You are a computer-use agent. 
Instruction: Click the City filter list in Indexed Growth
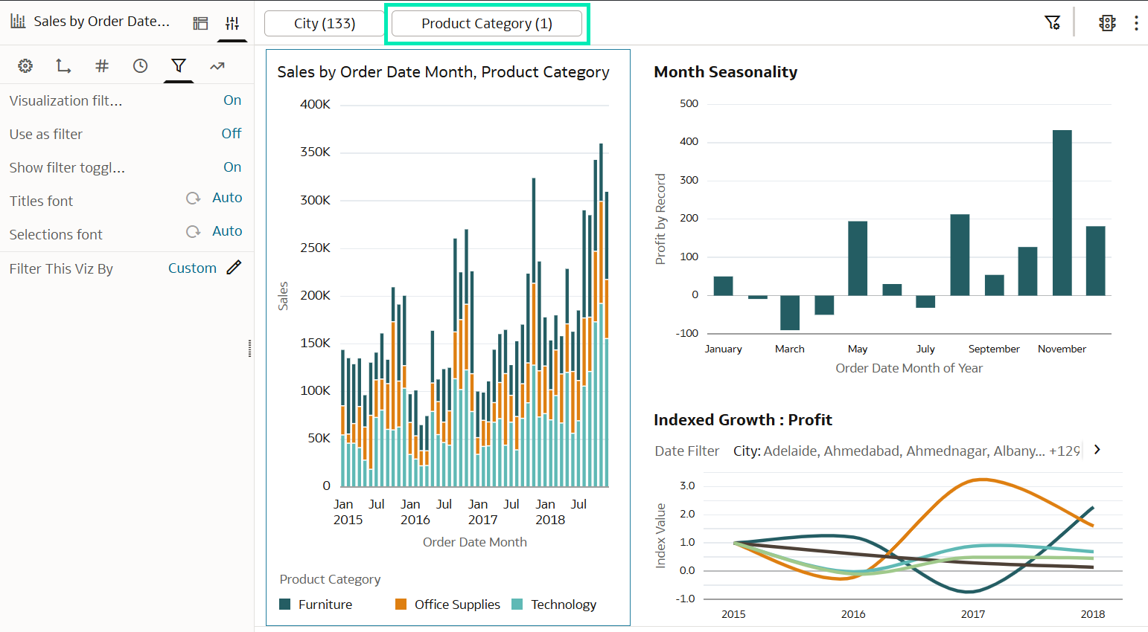907,451
